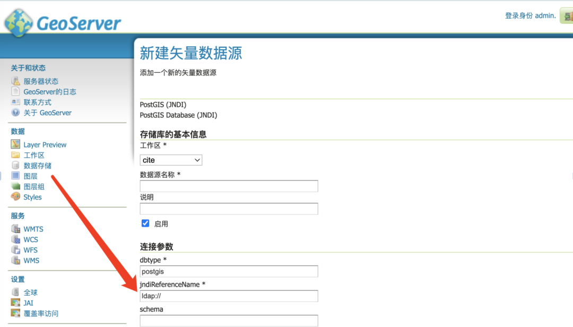Click the 设置 sidebar heading
The height and width of the screenshot is (327, 573).
[18, 279]
